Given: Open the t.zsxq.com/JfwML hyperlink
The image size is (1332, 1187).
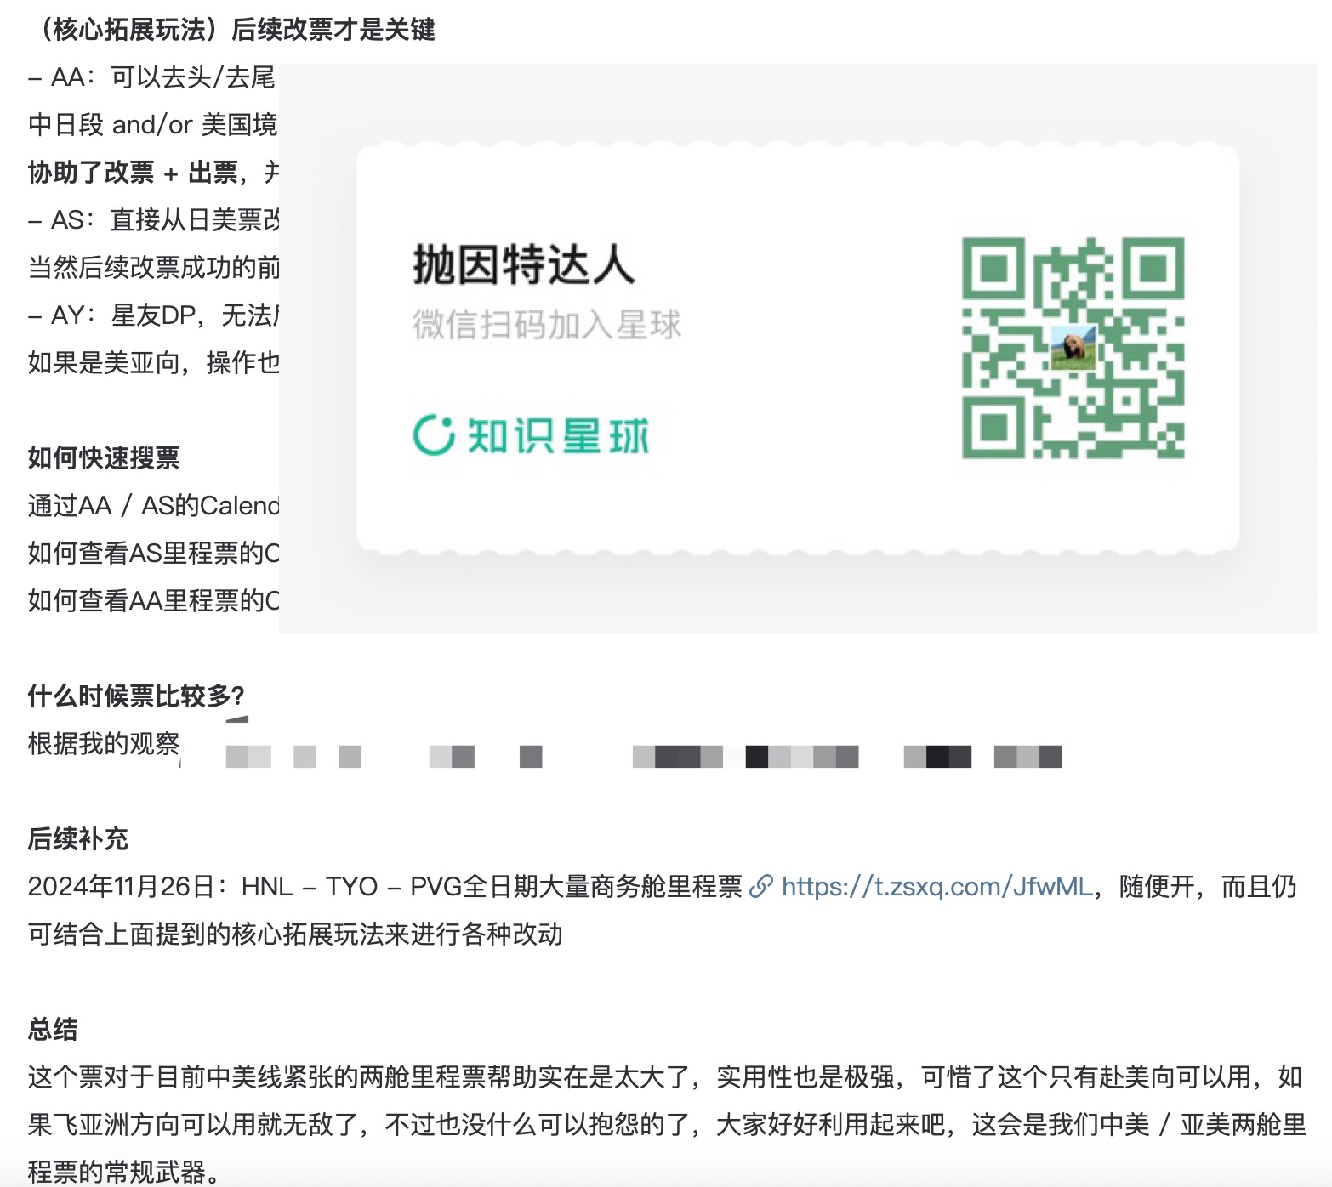Looking at the screenshot, I should click(x=936, y=887).
